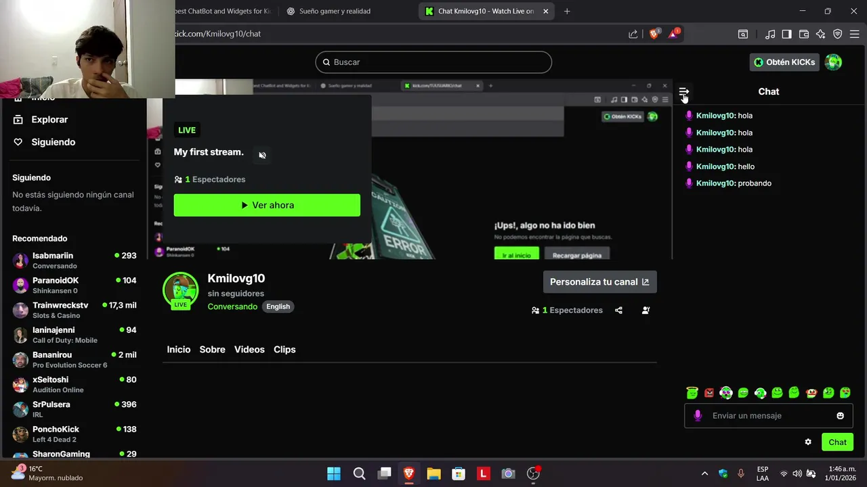Open the media playlist music-note icon
The image size is (867, 487).
tap(770, 34)
